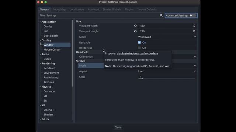Select OpenXR under XR
The width and height of the screenshot is (236, 132).
tap(48, 110)
